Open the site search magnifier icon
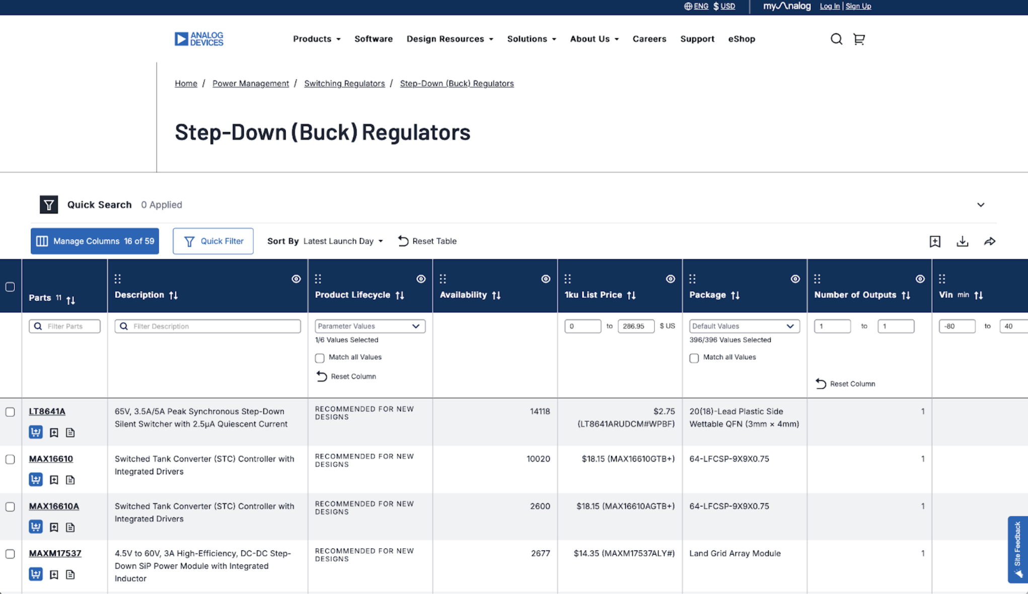Screen dimensions: 1028x594 [x=836, y=39]
